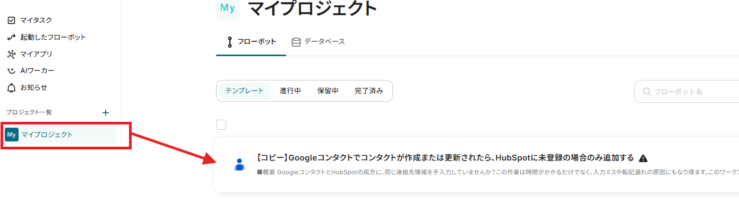This screenshot has height=205, width=739.
Task: Switch to the データベース tab
Action: 318,41
